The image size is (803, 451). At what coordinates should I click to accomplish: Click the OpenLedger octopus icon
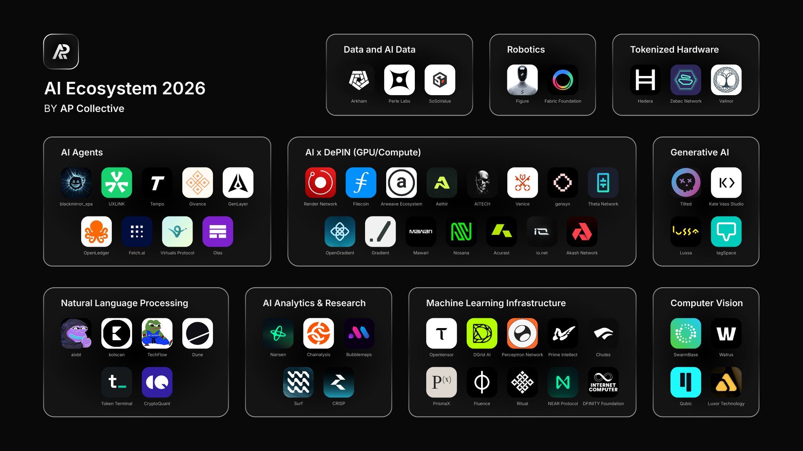[96, 231]
